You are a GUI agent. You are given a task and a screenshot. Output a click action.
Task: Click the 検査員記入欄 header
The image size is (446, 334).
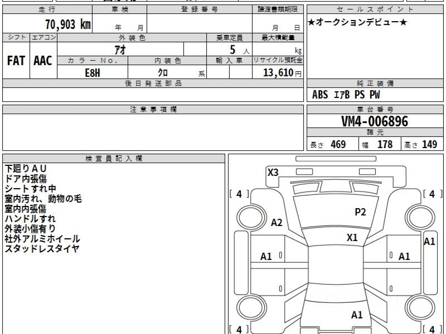coord(114,159)
